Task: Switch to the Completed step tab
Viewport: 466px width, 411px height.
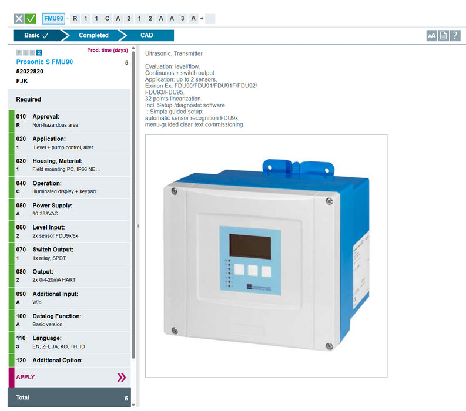Action: click(x=93, y=35)
